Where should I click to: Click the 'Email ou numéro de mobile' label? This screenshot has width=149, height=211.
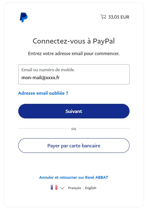pyautogui.click(x=48, y=70)
